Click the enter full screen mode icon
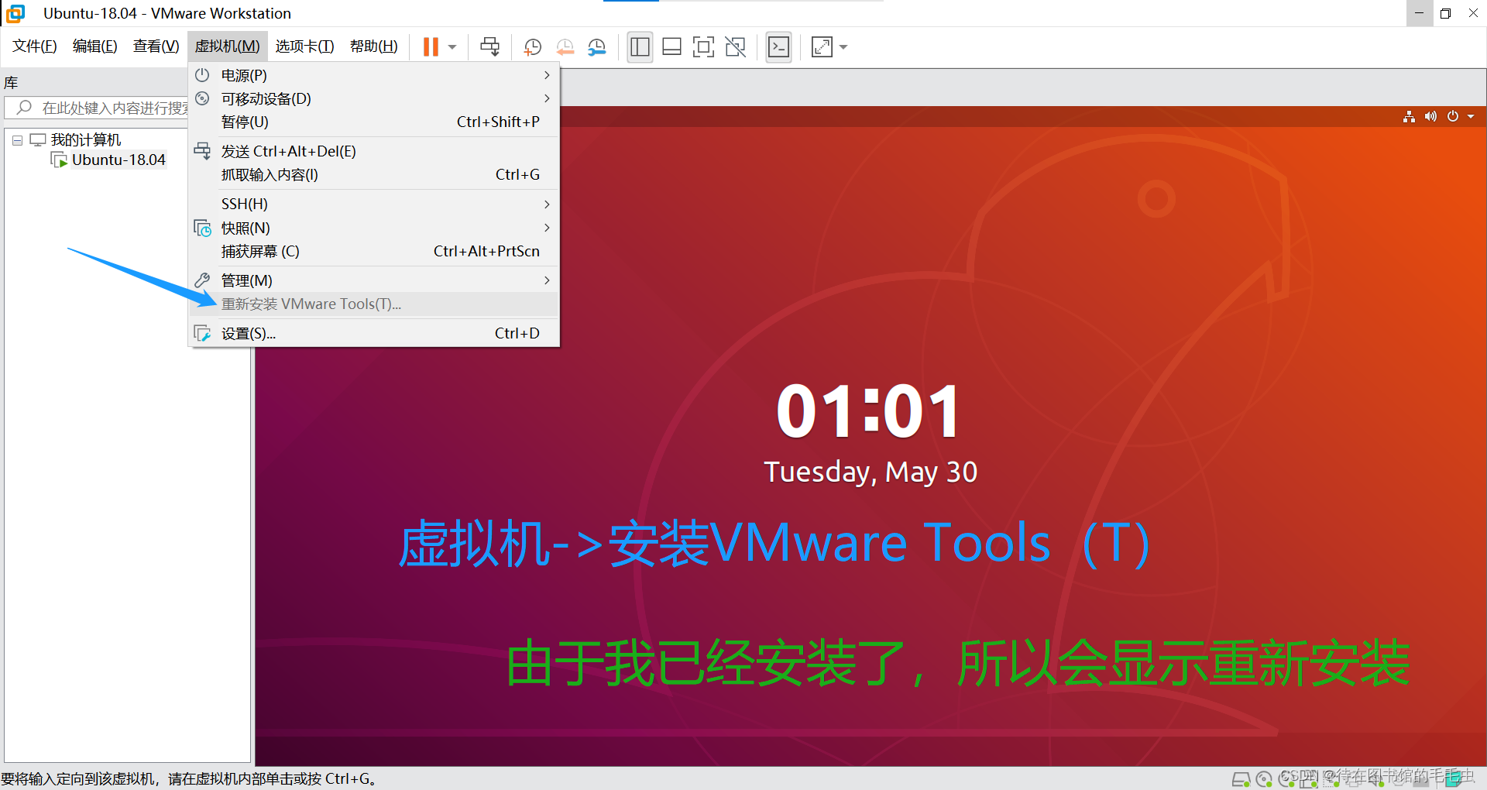The height and width of the screenshot is (790, 1487). tap(703, 46)
